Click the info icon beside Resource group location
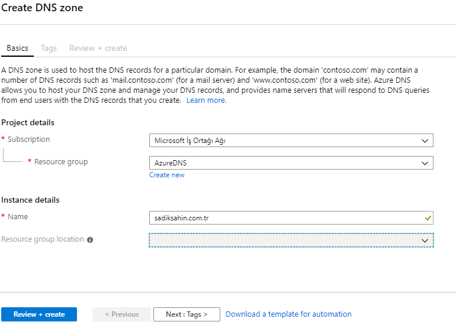Screen dimensions: 456x325 90,240
